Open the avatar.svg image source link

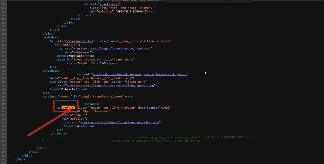coord(120,122)
